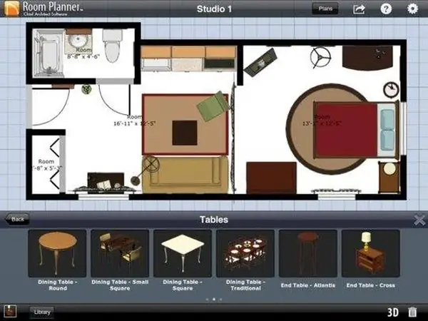The width and height of the screenshot is (428, 321).
Task: Click the Room Planner app logo
Action: point(11,8)
